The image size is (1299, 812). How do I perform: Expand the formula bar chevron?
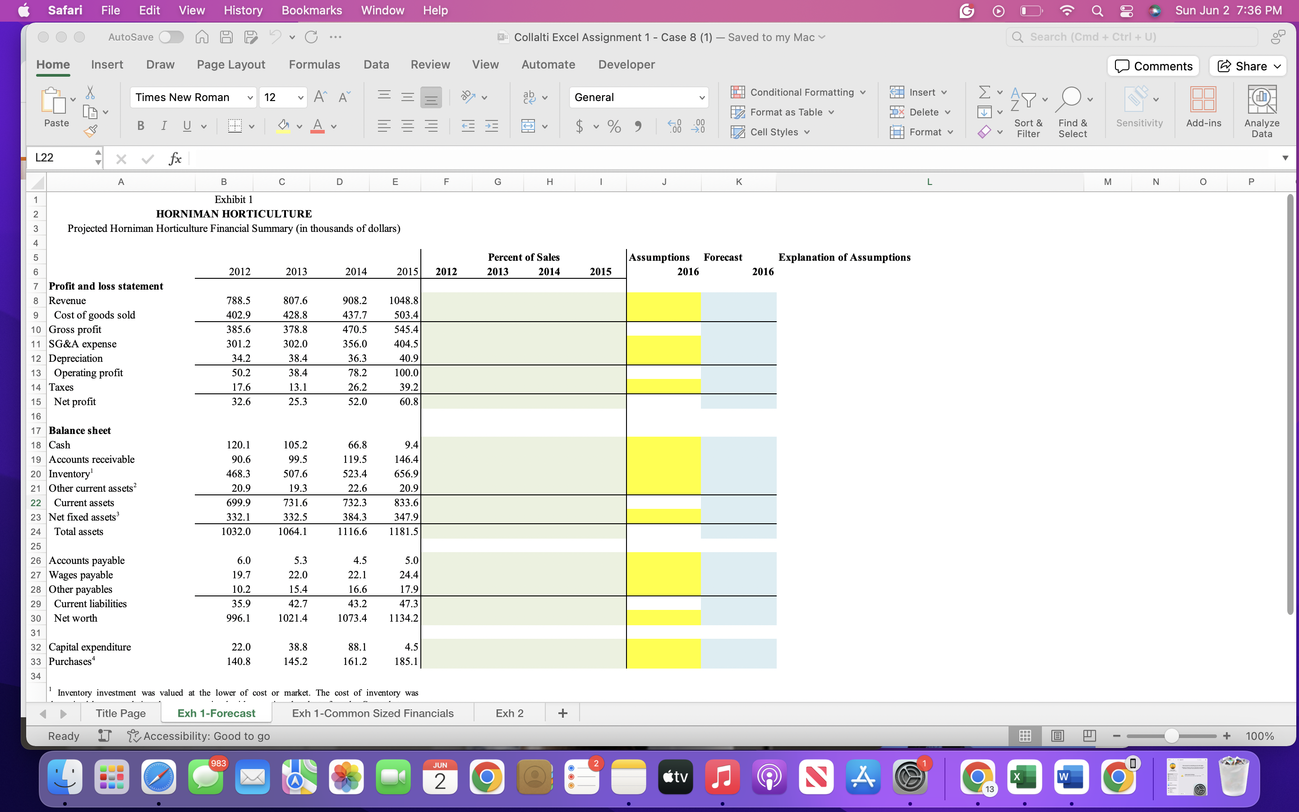(x=1285, y=158)
